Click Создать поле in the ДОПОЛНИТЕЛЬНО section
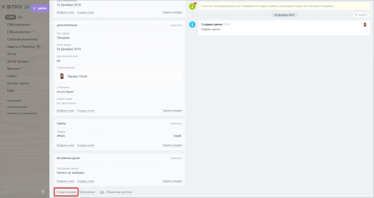 point(86,111)
